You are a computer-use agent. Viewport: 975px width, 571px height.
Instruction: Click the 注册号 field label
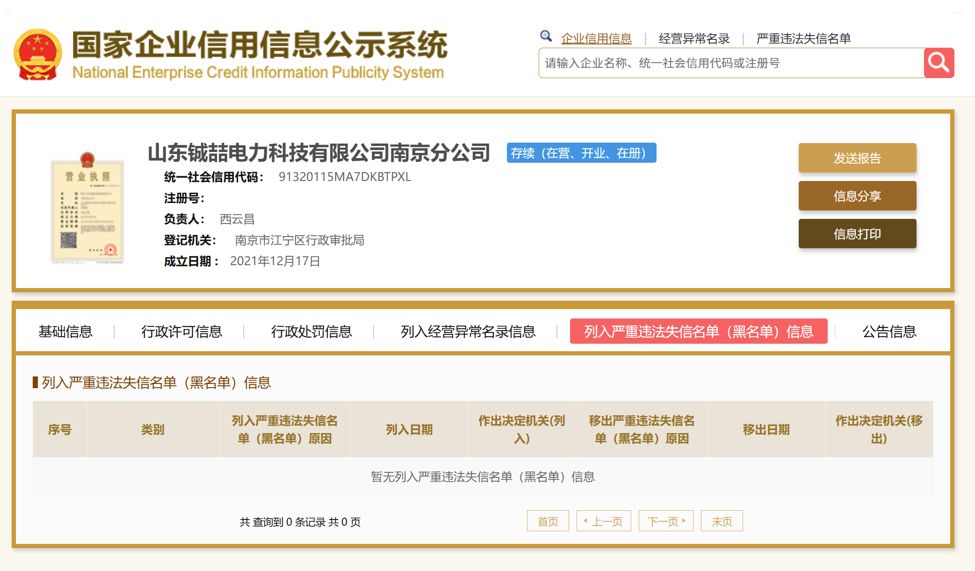[x=184, y=198]
